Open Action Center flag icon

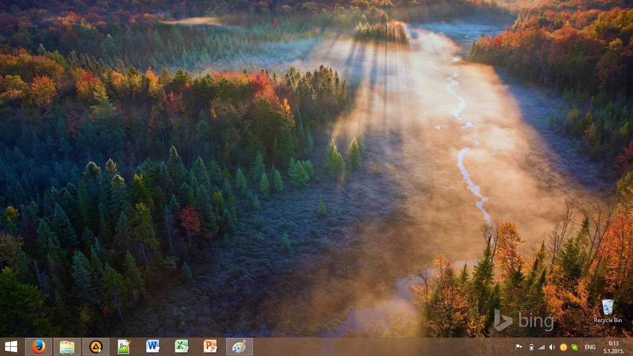click(519, 347)
